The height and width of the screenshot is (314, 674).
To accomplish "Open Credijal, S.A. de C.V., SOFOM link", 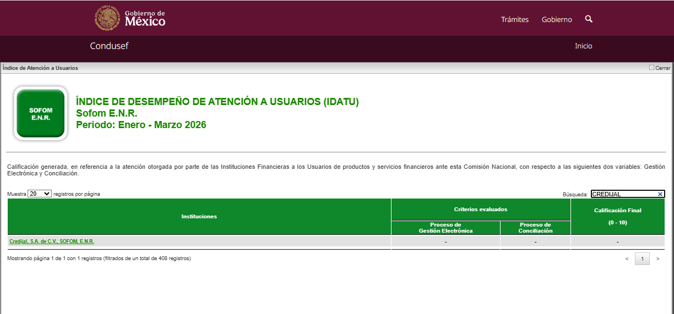I will 52,241.
